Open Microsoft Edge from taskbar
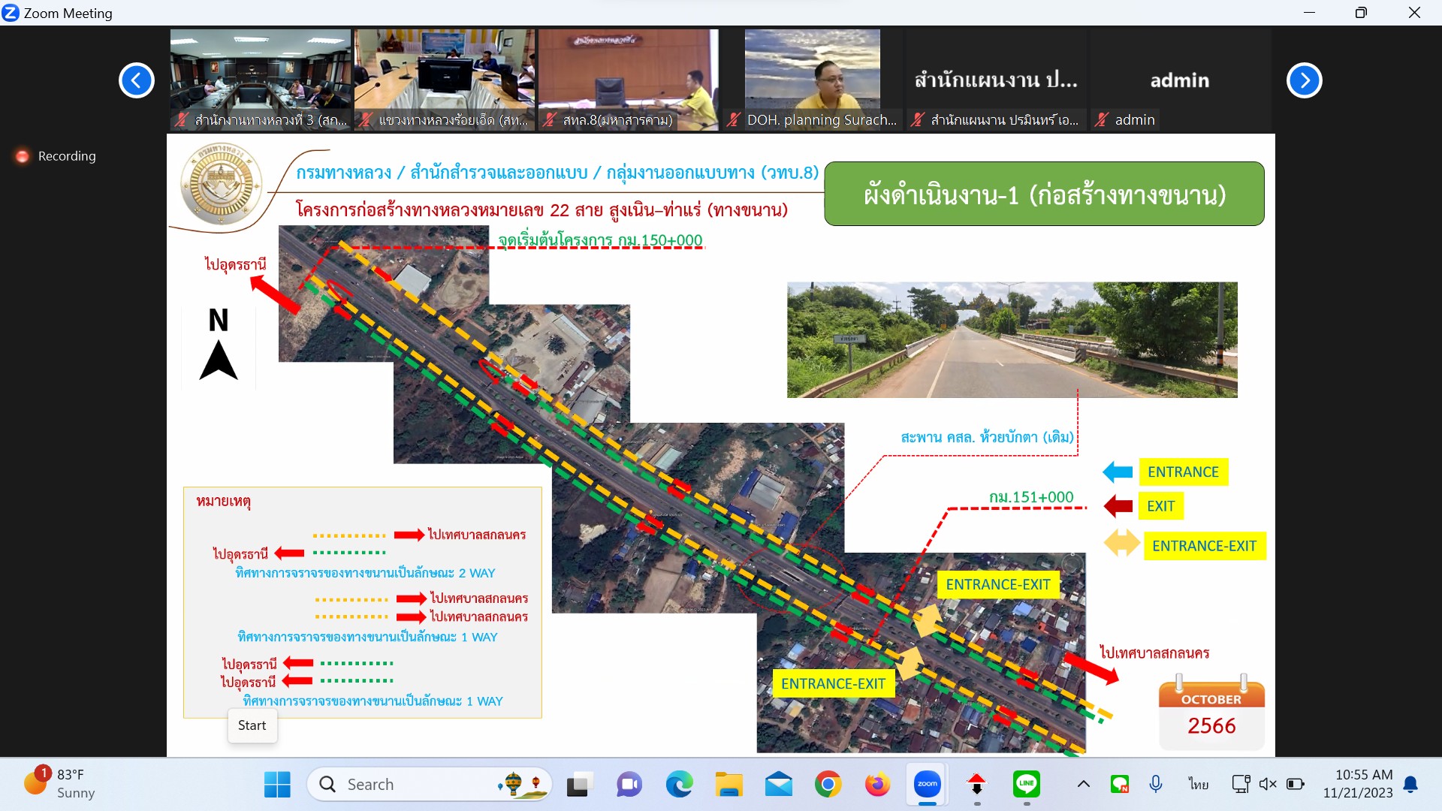 pos(679,785)
